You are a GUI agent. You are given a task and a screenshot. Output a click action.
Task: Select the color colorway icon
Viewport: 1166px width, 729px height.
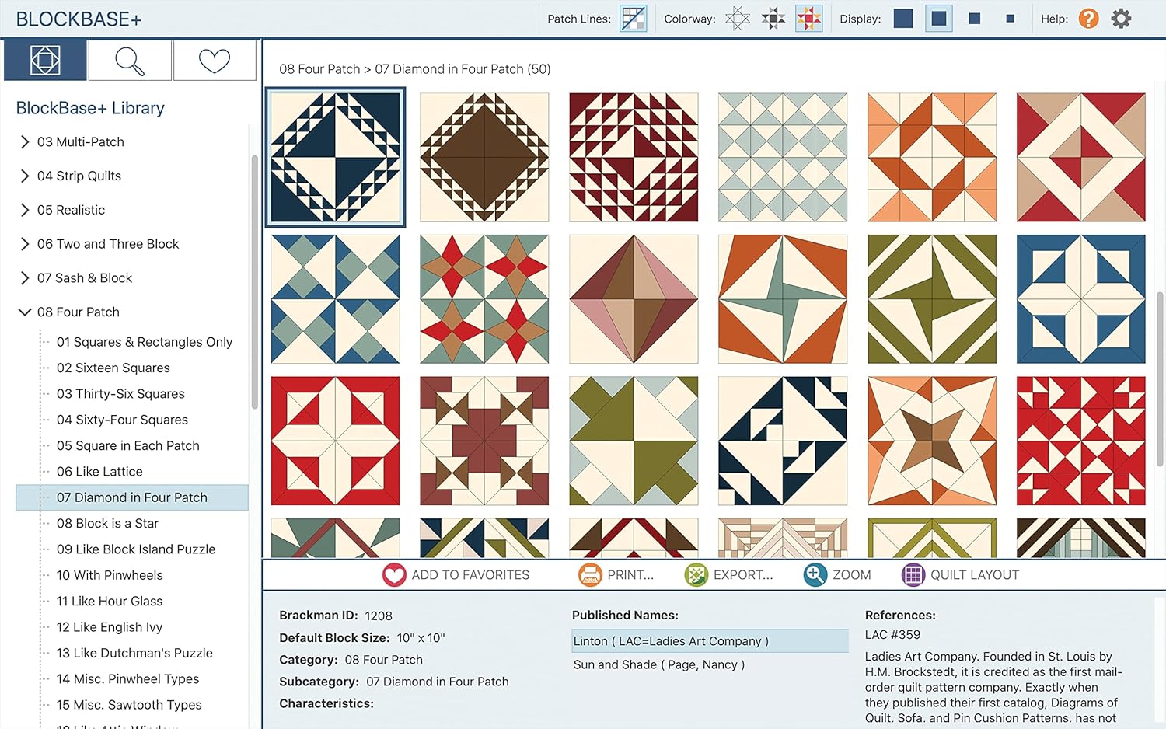point(808,19)
